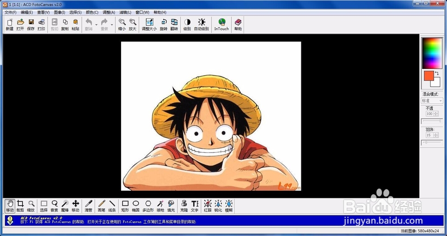Click the status bar tip lightbulb icon
Screen dimensions: 447x236
pos(10,220)
